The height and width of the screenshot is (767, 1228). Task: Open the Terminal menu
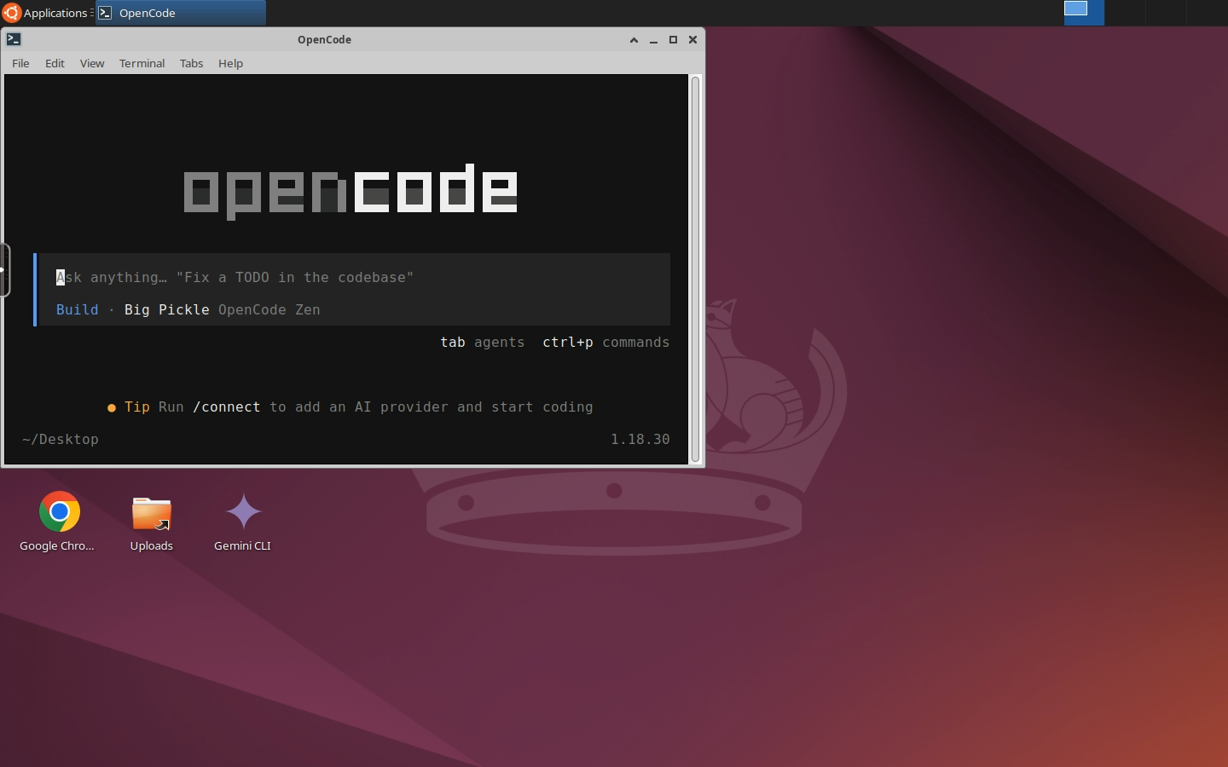142,63
